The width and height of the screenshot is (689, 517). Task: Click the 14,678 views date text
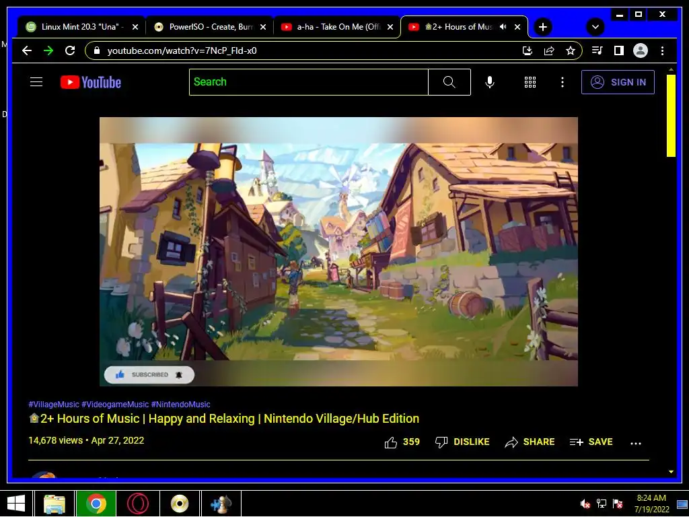(86, 440)
